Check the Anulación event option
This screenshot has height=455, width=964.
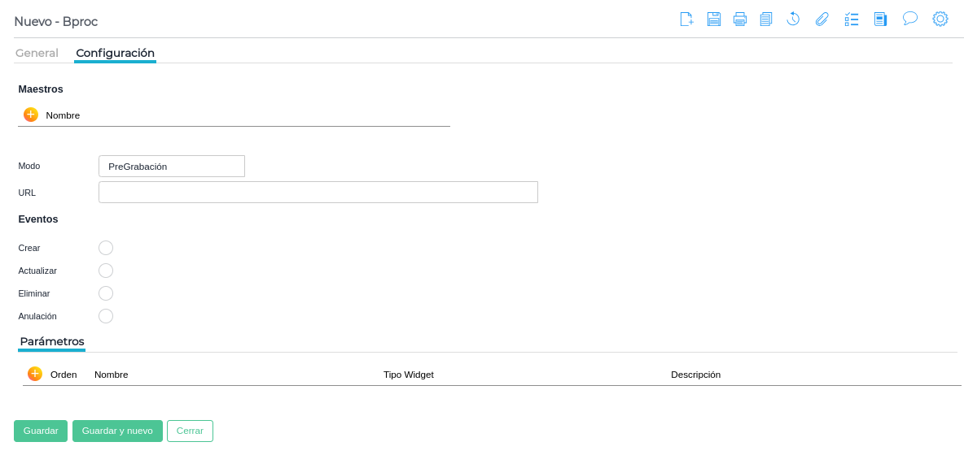pos(106,316)
